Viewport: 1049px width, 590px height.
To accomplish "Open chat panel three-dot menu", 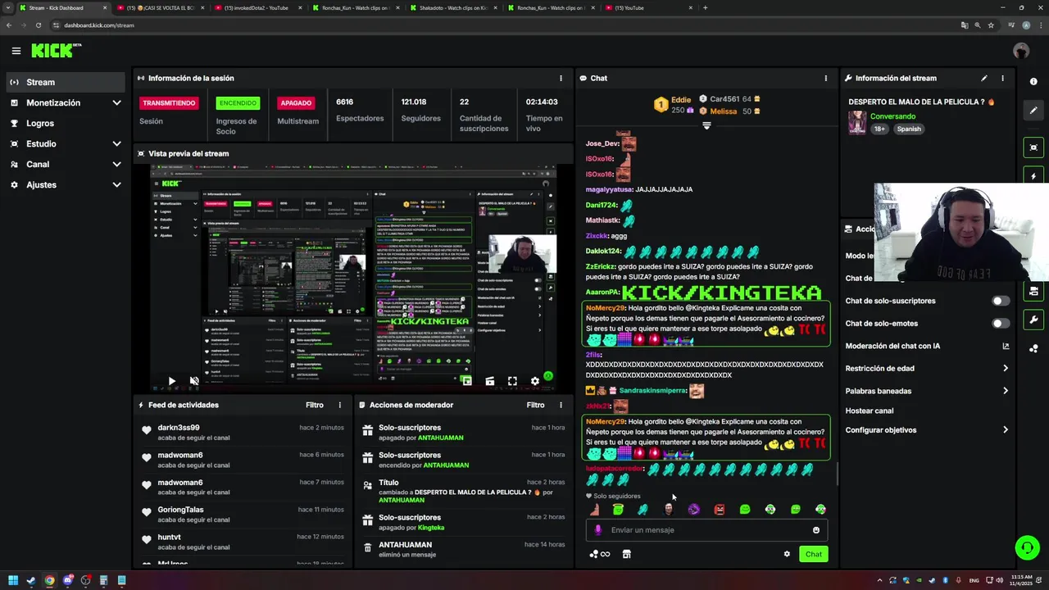I will pos(825,79).
